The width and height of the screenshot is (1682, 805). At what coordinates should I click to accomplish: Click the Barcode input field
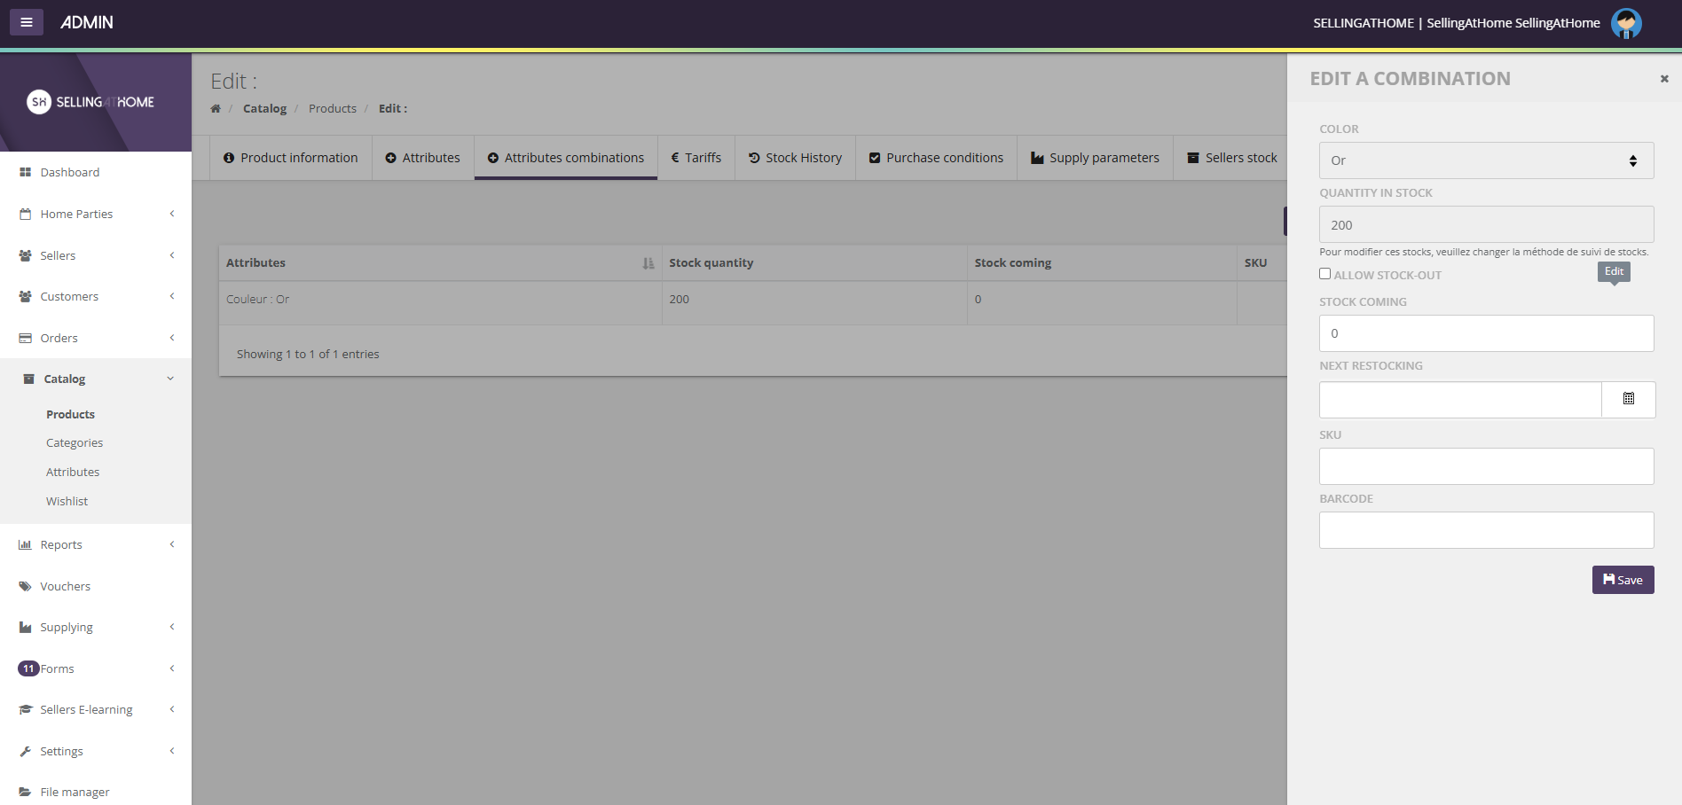[1486, 530]
